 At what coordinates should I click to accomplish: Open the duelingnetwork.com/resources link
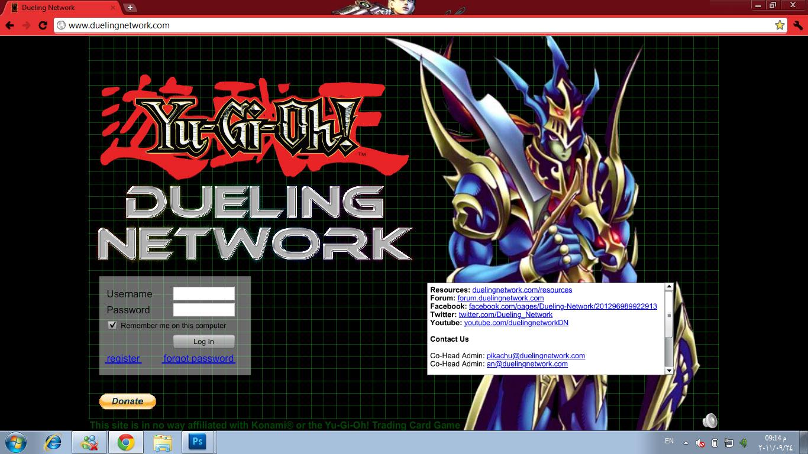[522, 290]
